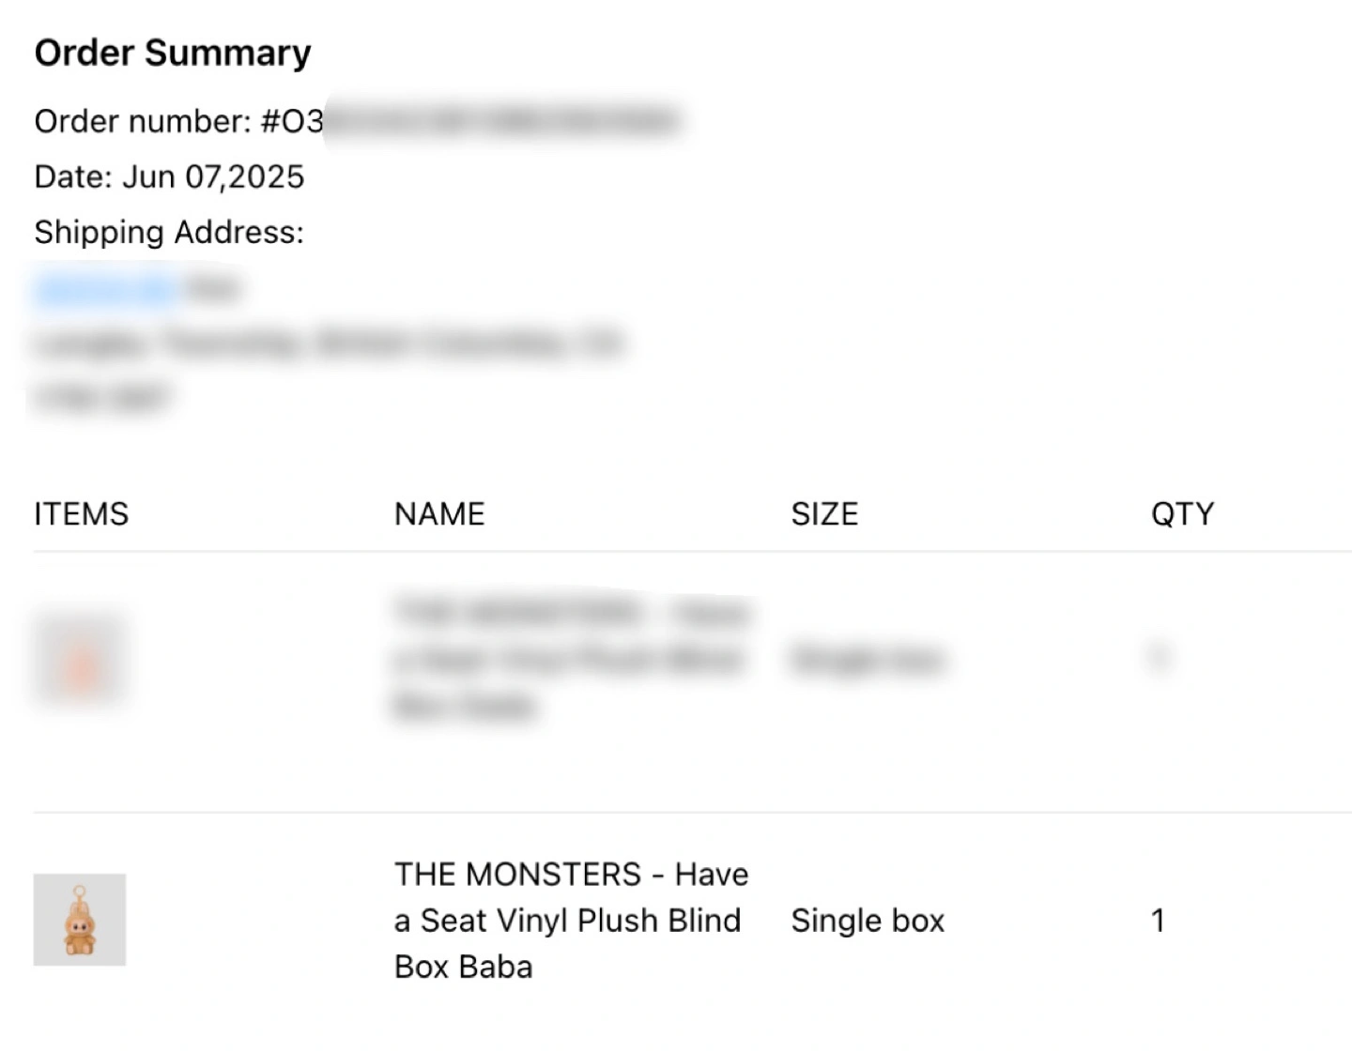This screenshot has height=1052, width=1352.
Task: Click the NAME column header
Action: [x=439, y=514]
